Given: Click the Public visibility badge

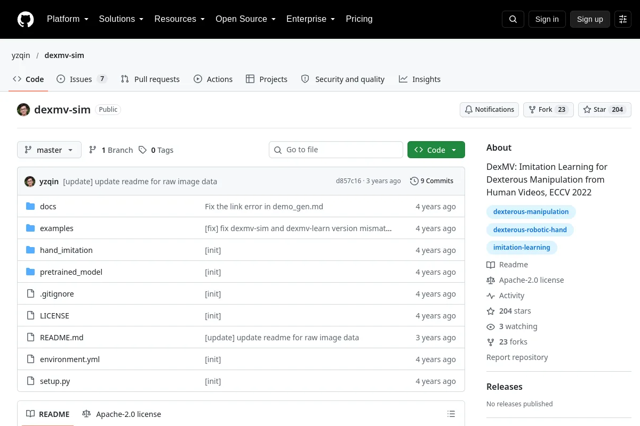Looking at the screenshot, I should coord(108,110).
